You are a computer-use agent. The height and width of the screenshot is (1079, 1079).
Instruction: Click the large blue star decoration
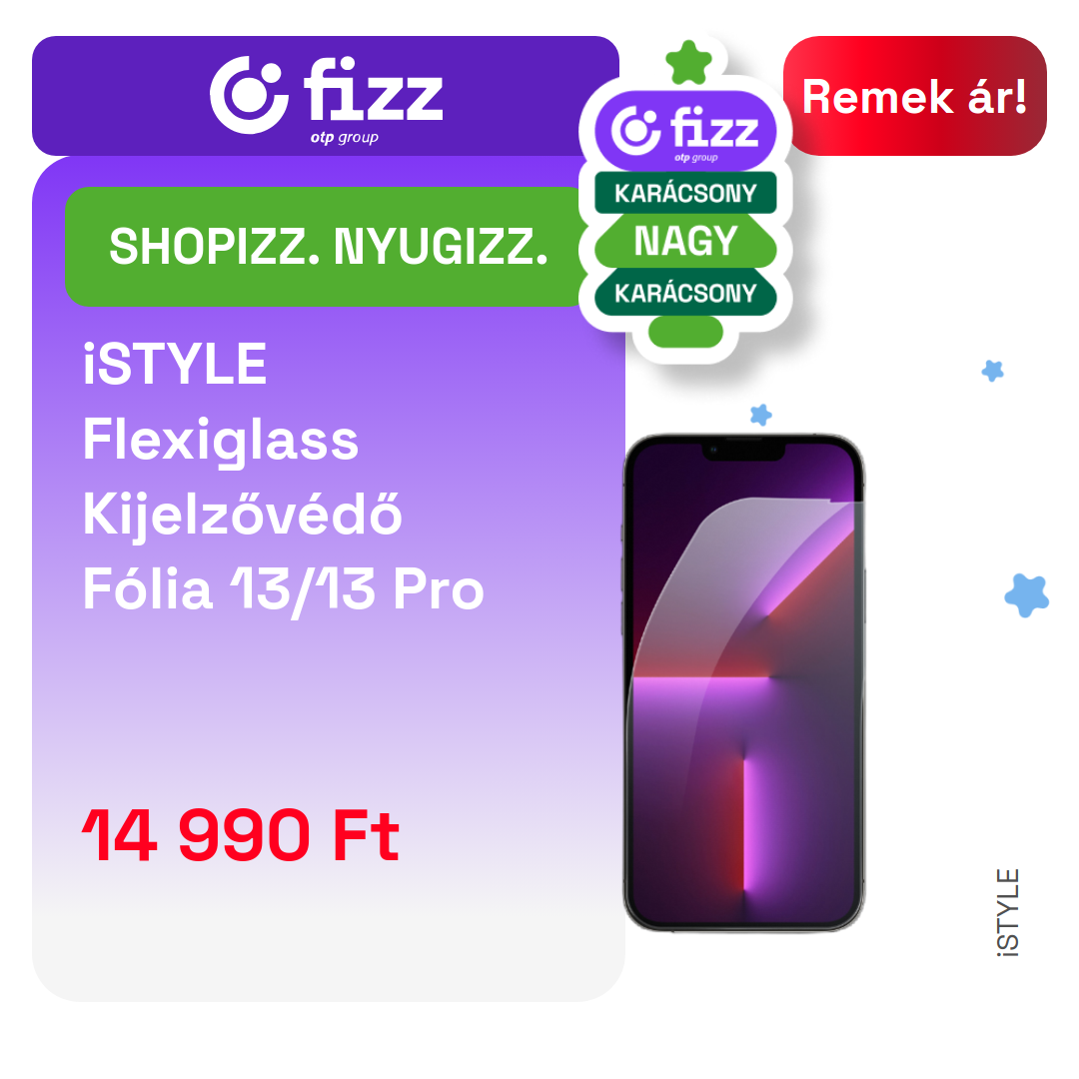[x=1027, y=595]
